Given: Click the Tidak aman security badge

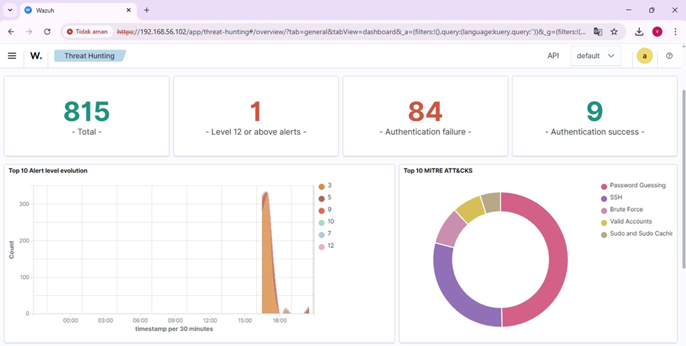Looking at the screenshot, I should 87,31.
